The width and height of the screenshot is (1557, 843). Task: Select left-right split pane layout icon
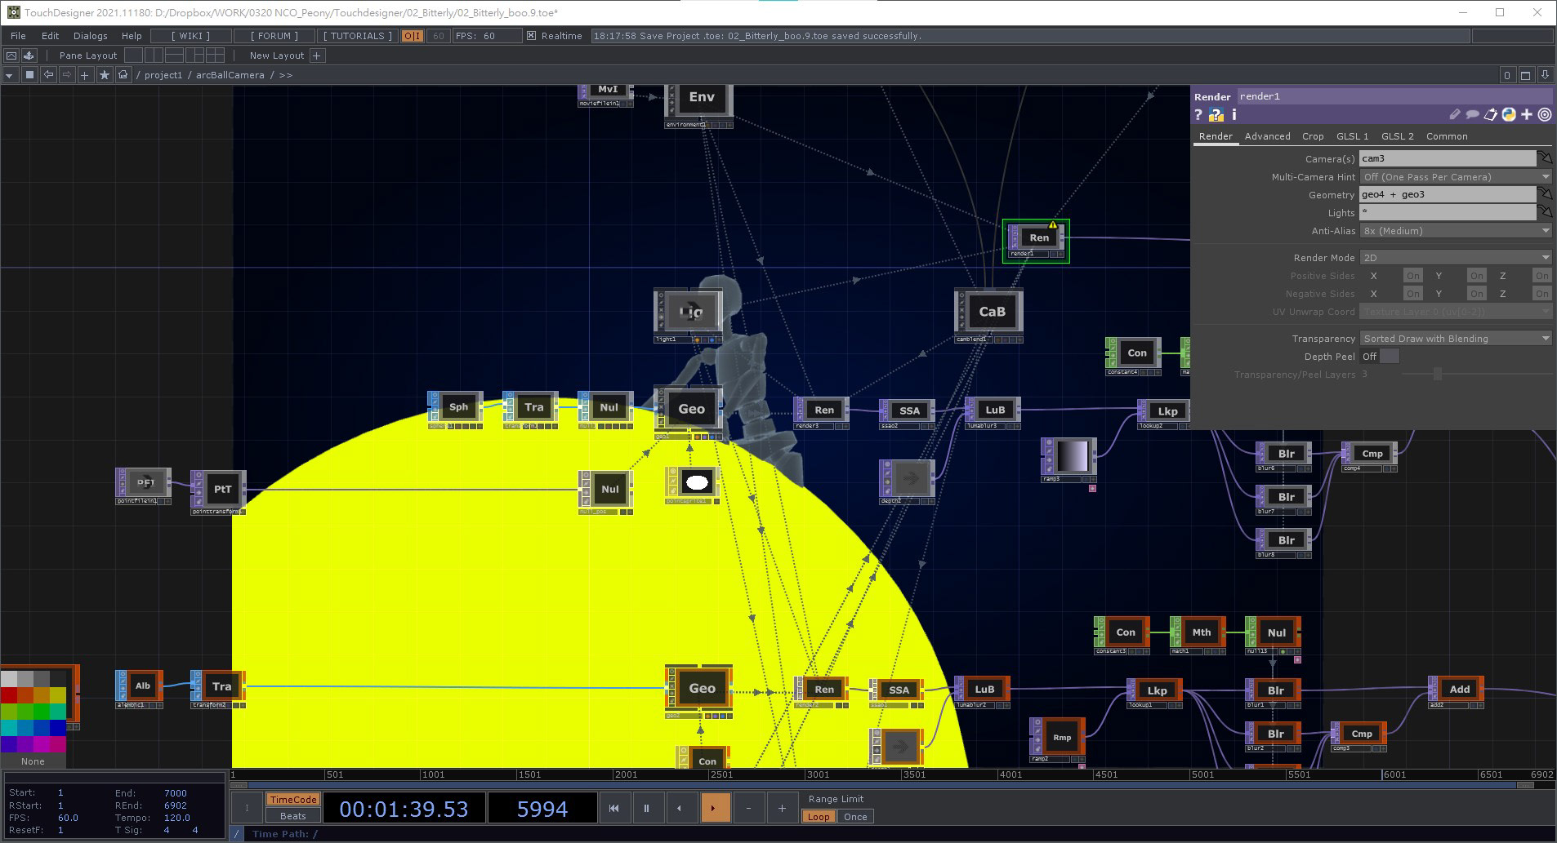click(154, 55)
